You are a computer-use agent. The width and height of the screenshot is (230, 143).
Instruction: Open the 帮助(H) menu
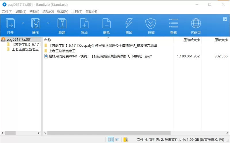click(91, 11)
